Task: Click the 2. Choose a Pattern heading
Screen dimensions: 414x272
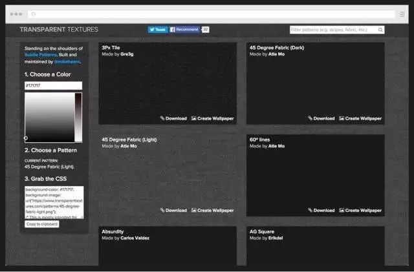Action: tap(50, 150)
